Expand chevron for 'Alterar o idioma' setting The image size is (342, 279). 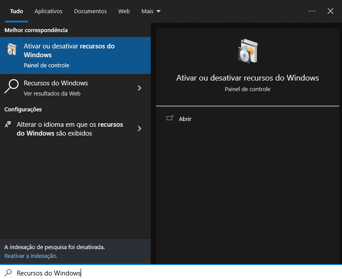pyautogui.click(x=140, y=128)
